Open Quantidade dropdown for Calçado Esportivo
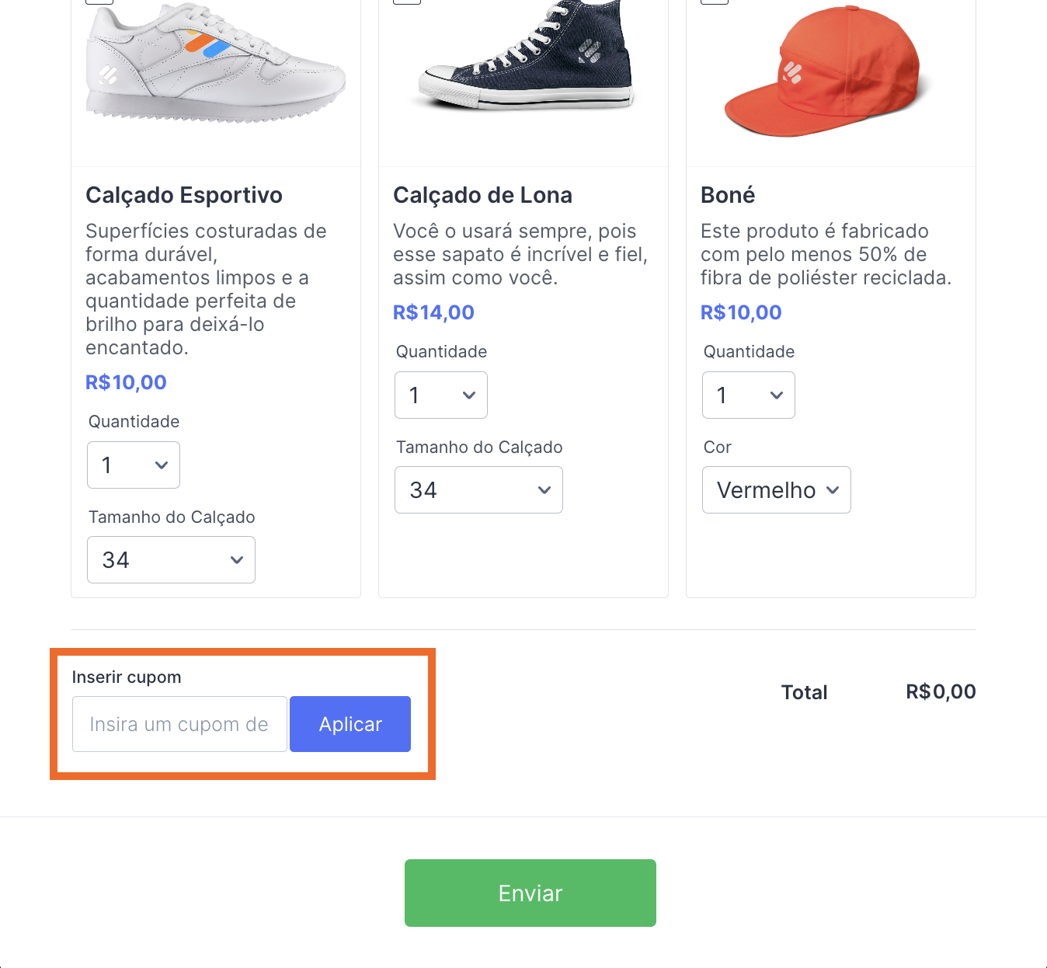1047x968 pixels. click(134, 465)
